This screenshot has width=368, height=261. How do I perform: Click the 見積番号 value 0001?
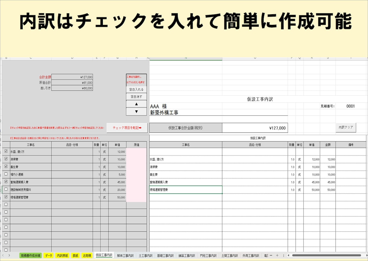(x=351, y=106)
